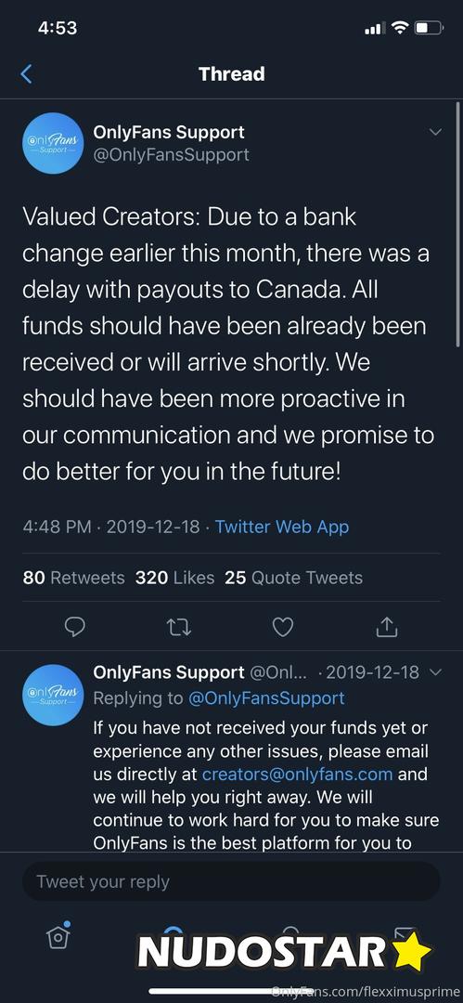The image size is (463, 1003).
Task: Tap the back arrow in Thread header
Action: [26, 73]
